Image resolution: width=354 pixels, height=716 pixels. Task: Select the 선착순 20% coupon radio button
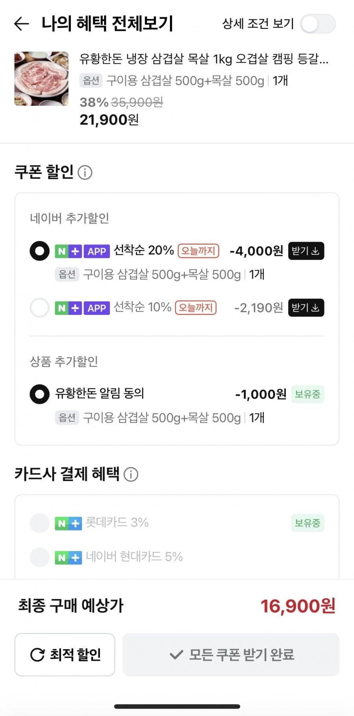40,251
